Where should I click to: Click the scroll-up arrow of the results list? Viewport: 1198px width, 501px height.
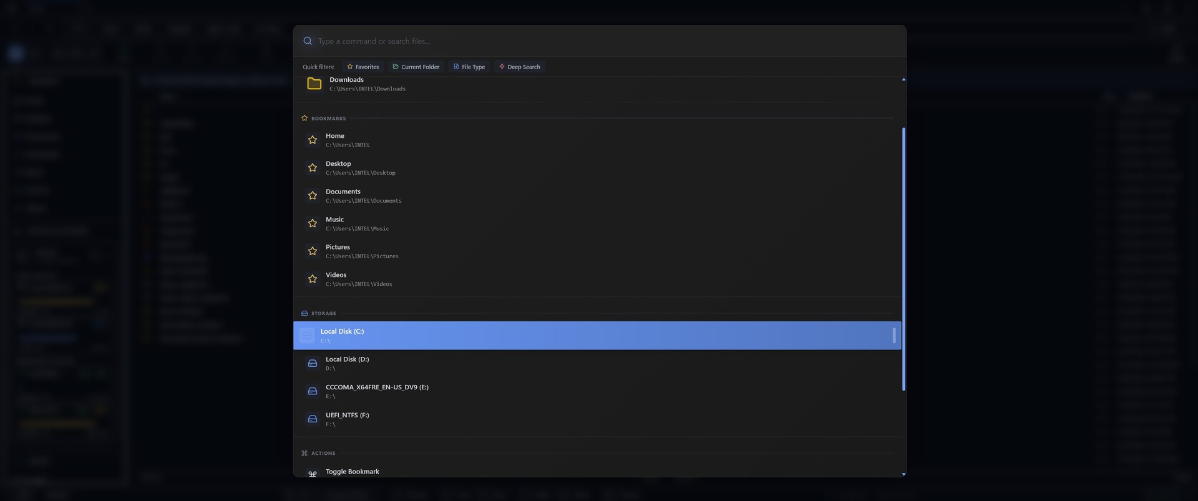tap(903, 79)
